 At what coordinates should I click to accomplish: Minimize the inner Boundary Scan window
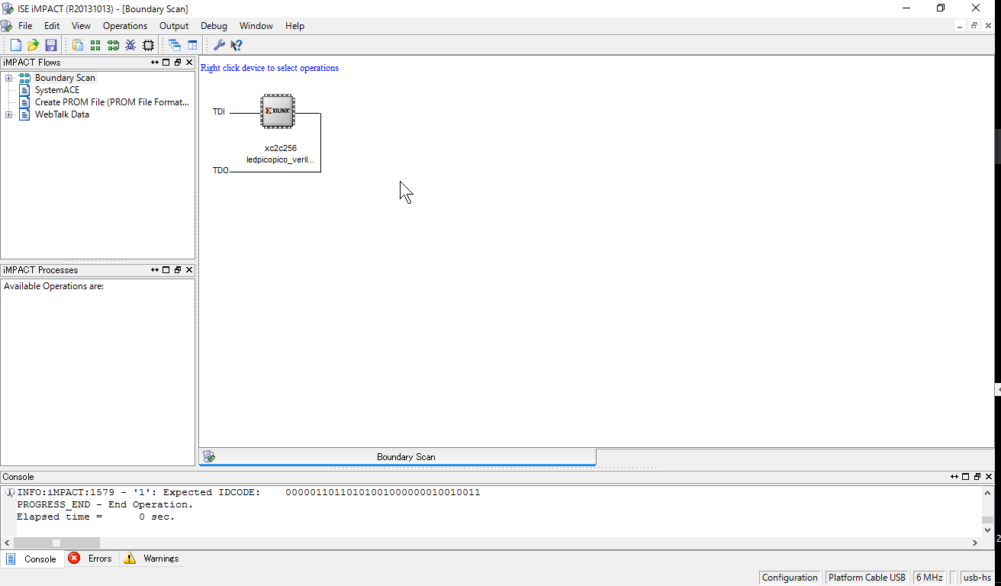pyautogui.click(x=960, y=26)
